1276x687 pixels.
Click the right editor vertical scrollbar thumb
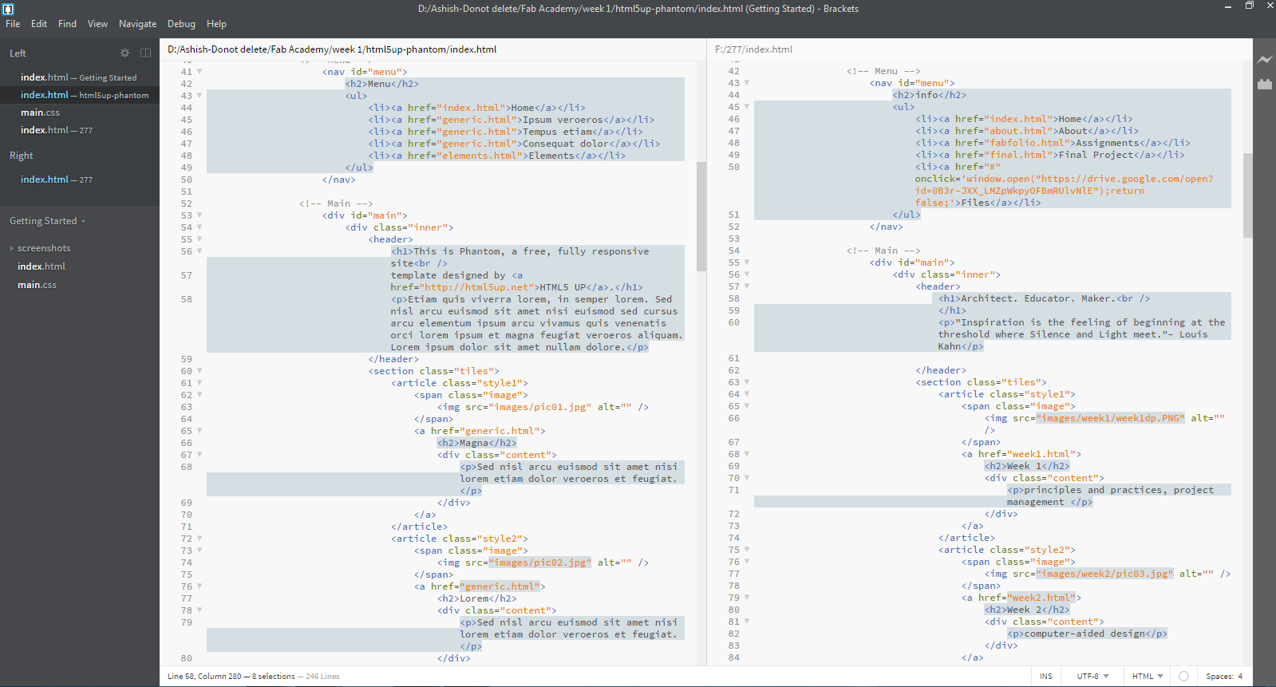[1247, 195]
